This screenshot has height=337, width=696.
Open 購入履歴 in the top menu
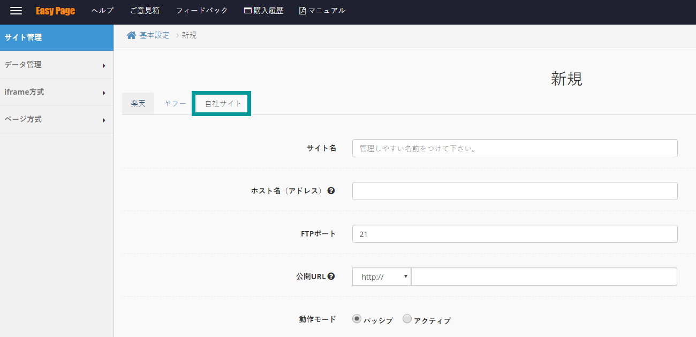coord(263,11)
